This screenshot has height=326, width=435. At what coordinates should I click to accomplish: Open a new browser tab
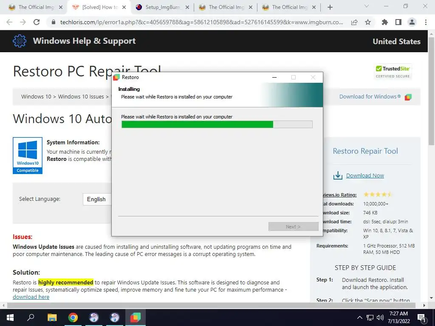coord(330,7)
